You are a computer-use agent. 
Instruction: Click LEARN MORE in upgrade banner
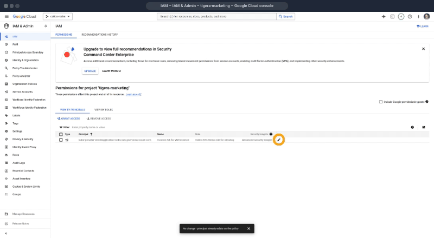(112, 71)
